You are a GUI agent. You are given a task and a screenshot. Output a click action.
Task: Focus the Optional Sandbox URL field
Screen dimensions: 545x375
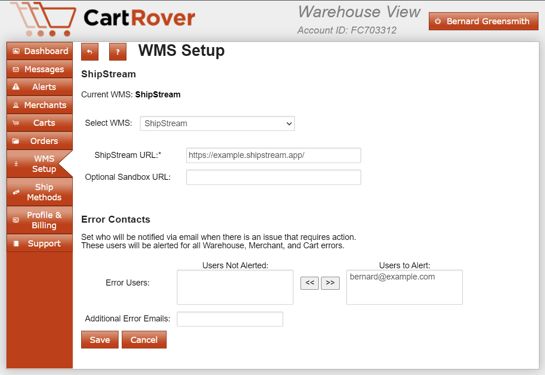point(273,177)
